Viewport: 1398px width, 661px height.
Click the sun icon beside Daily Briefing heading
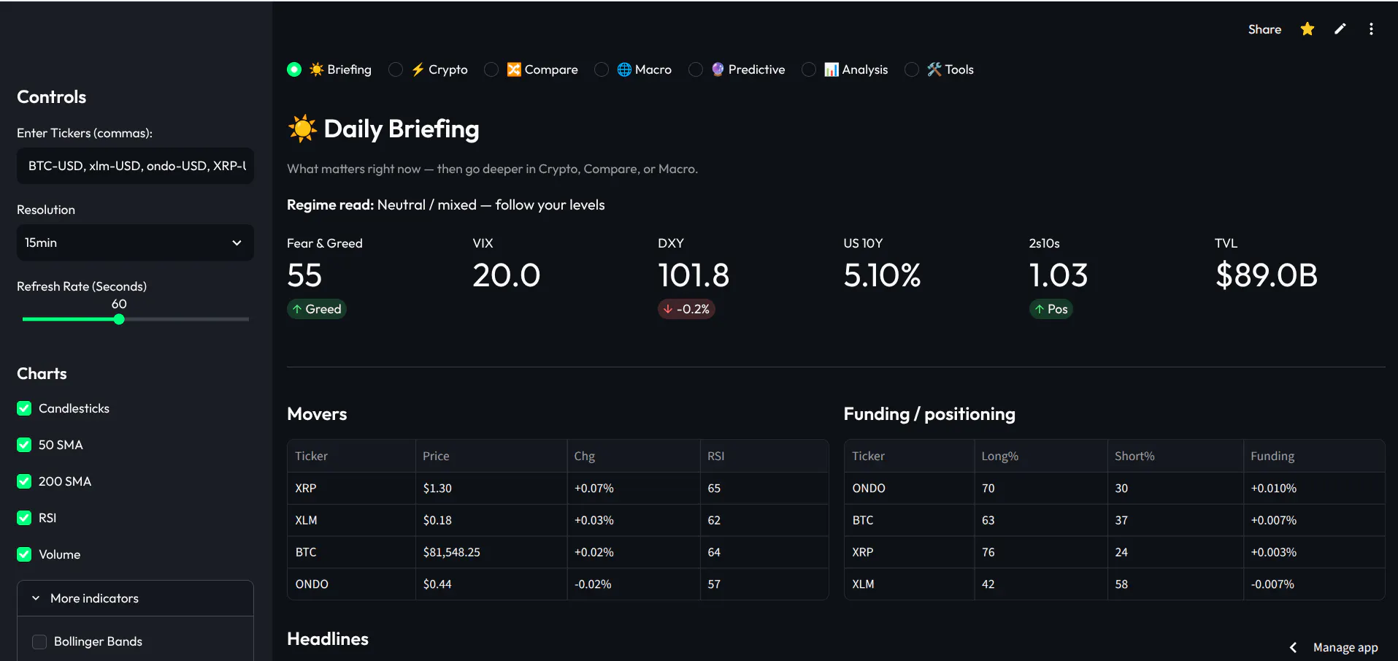coord(302,129)
